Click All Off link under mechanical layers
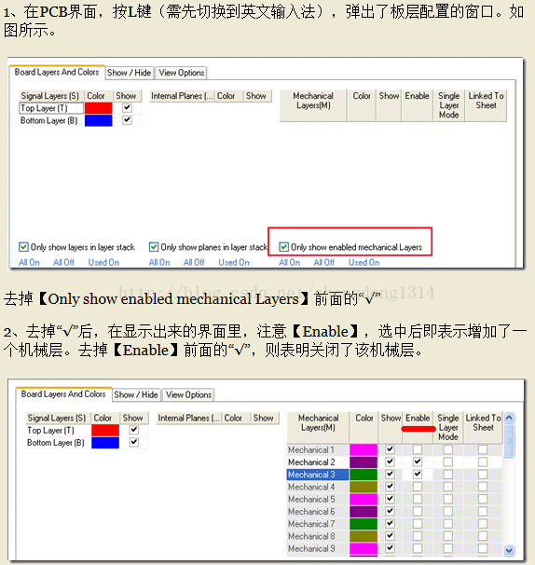535x565 pixels. click(323, 262)
